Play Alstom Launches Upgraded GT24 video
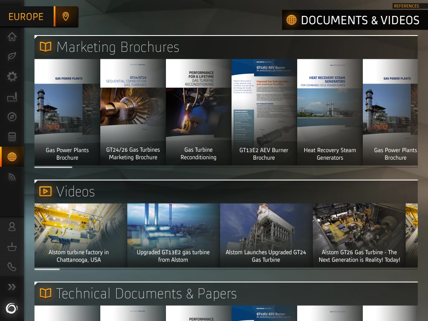The width and height of the screenshot is (428, 321). click(266, 235)
